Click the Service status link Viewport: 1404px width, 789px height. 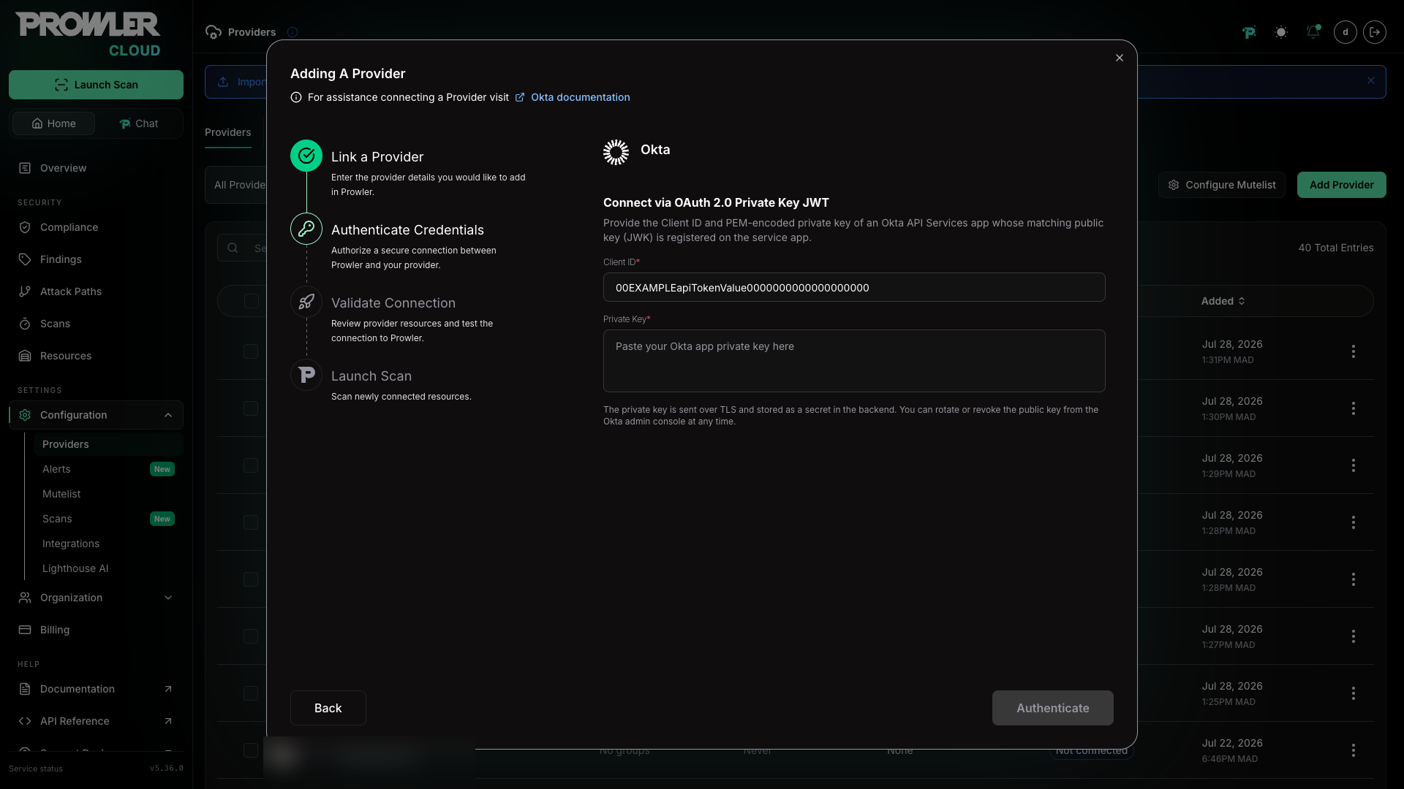click(36, 769)
